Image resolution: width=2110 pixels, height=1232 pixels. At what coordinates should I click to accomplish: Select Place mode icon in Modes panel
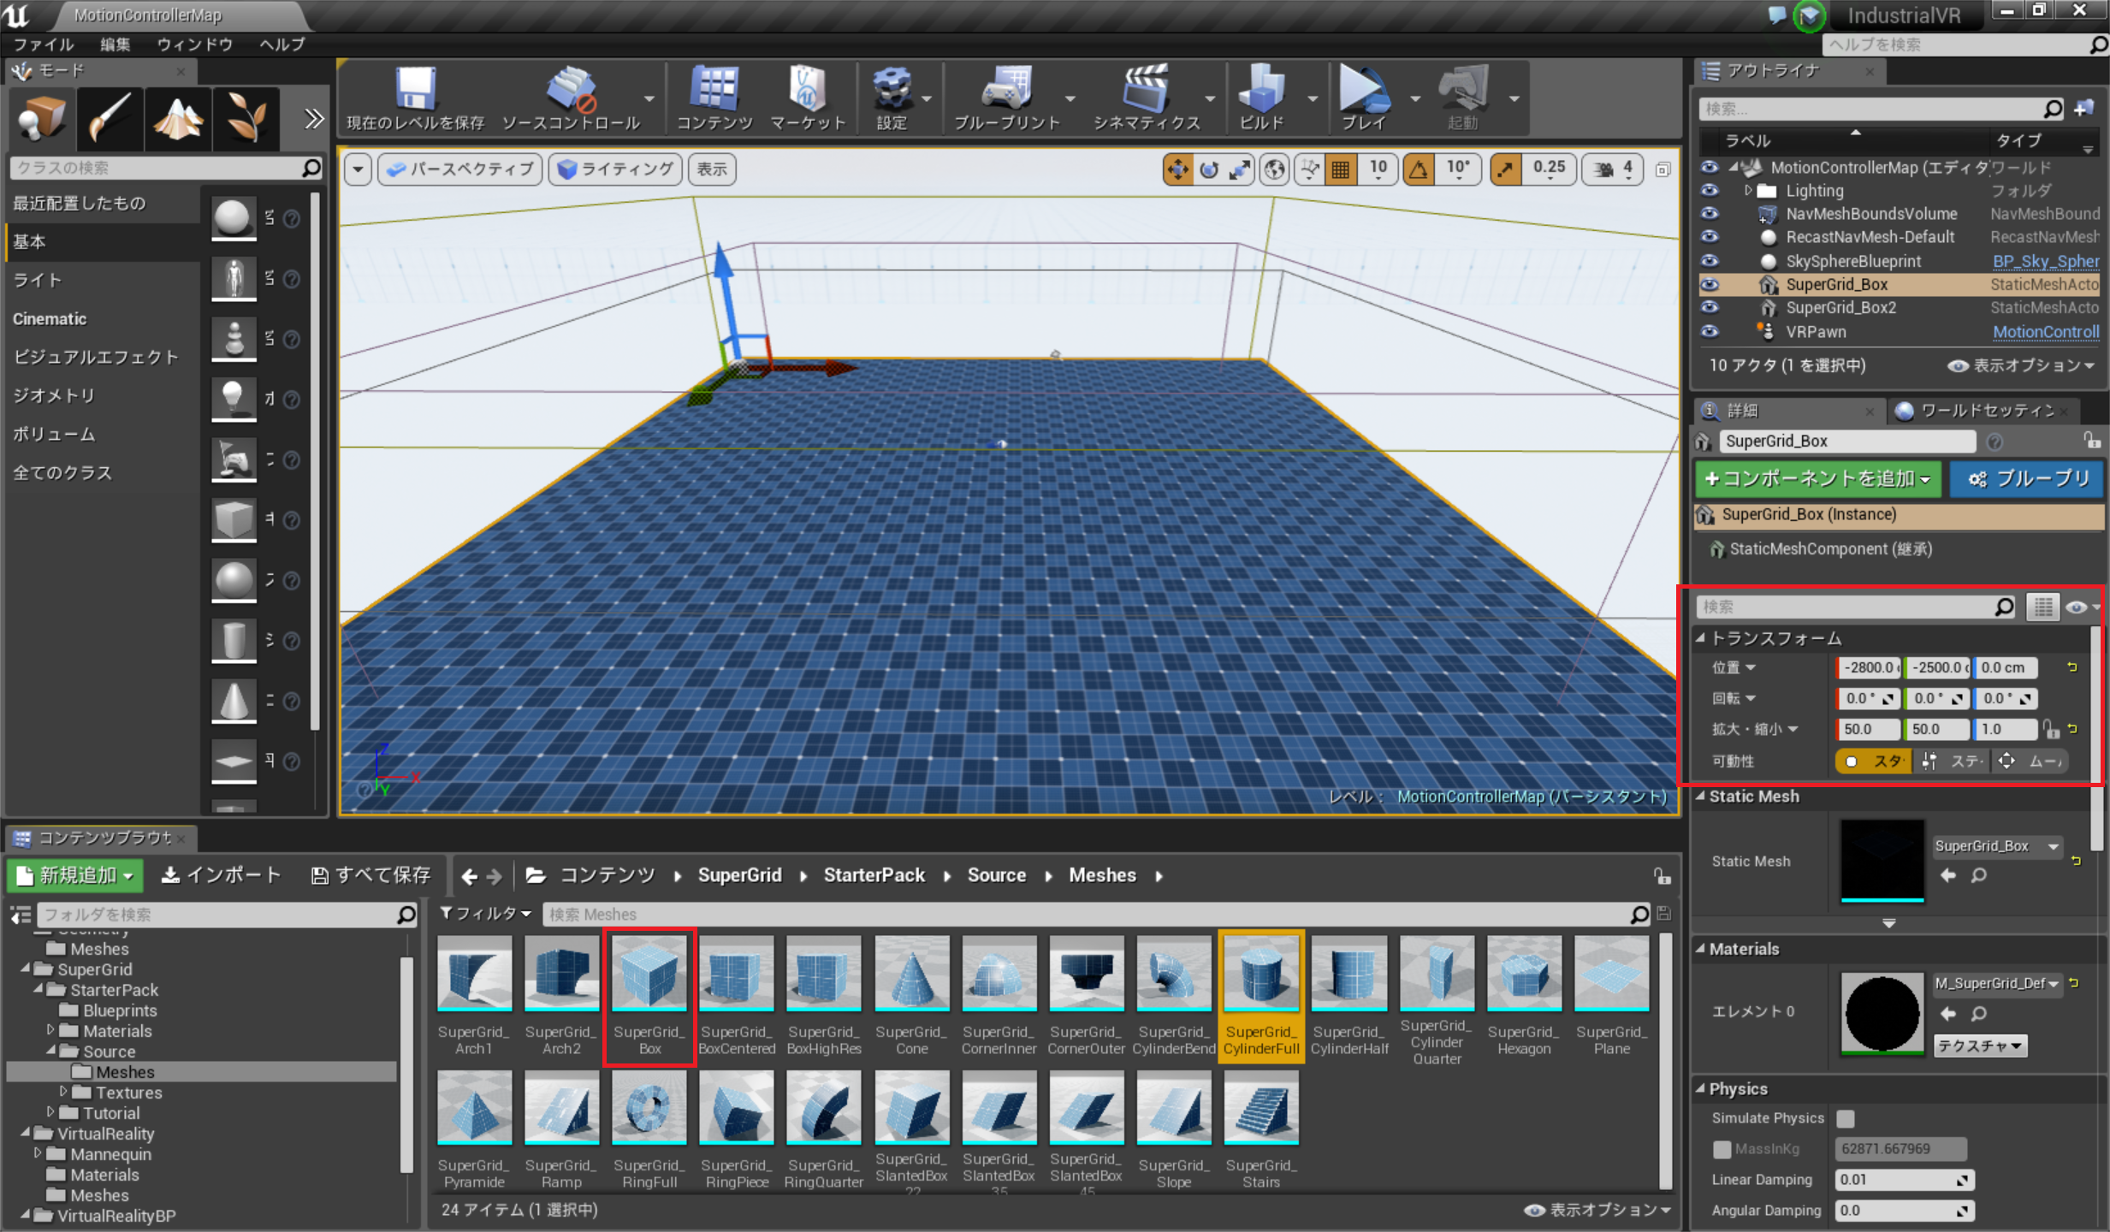click(x=42, y=118)
